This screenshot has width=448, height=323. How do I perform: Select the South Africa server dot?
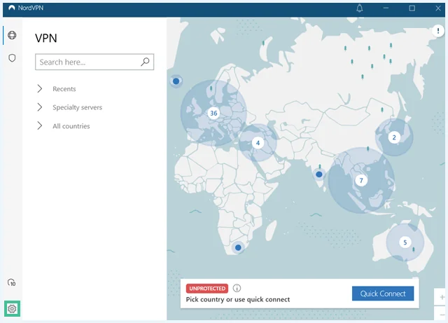click(238, 247)
